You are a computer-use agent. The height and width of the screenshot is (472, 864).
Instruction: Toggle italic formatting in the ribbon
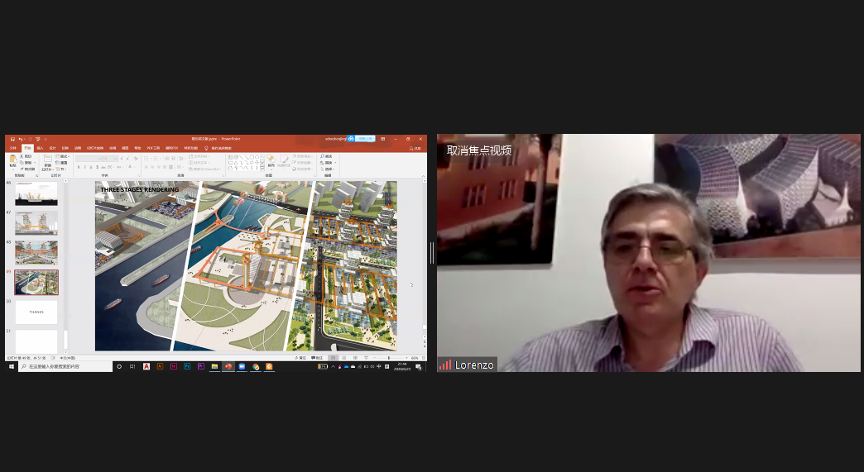(x=84, y=167)
